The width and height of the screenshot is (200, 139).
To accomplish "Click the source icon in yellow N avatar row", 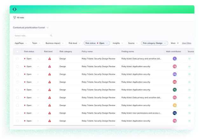I will click(x=190, y=105).
